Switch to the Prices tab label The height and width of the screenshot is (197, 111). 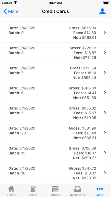click(33, 195)
